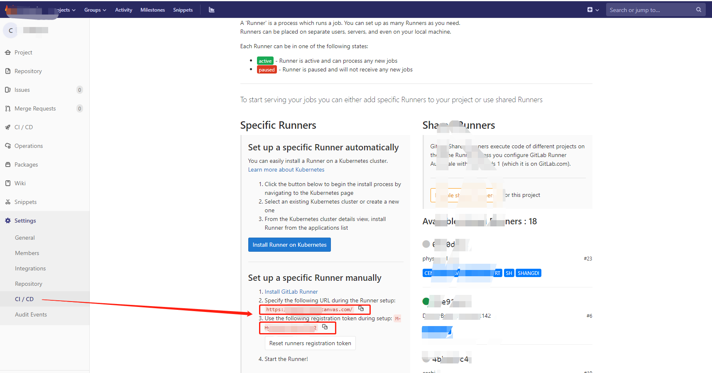Click the Operations icon in sidebar
This screenshot has height=373, width=712.
tap(8, 146)
